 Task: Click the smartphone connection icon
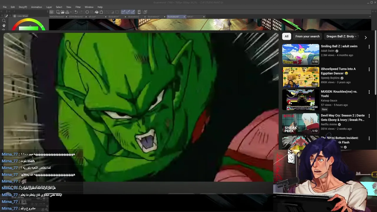coord(139,12)
